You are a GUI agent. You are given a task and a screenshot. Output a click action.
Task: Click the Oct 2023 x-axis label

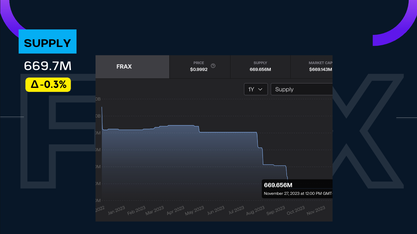296,211
